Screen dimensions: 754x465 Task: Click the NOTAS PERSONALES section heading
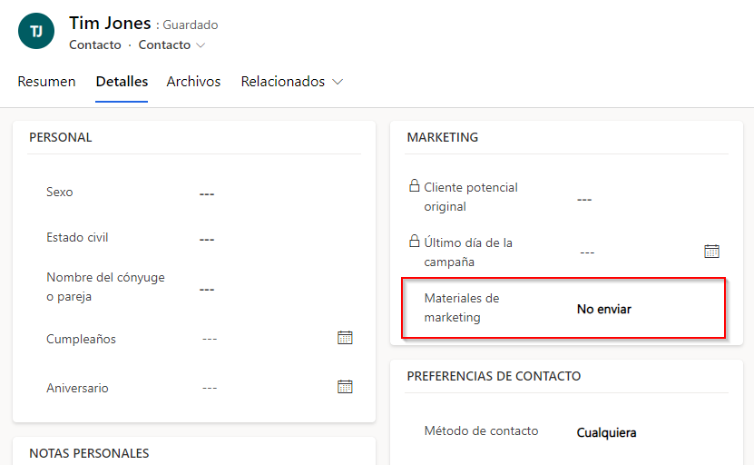click(x=89, y=453)
